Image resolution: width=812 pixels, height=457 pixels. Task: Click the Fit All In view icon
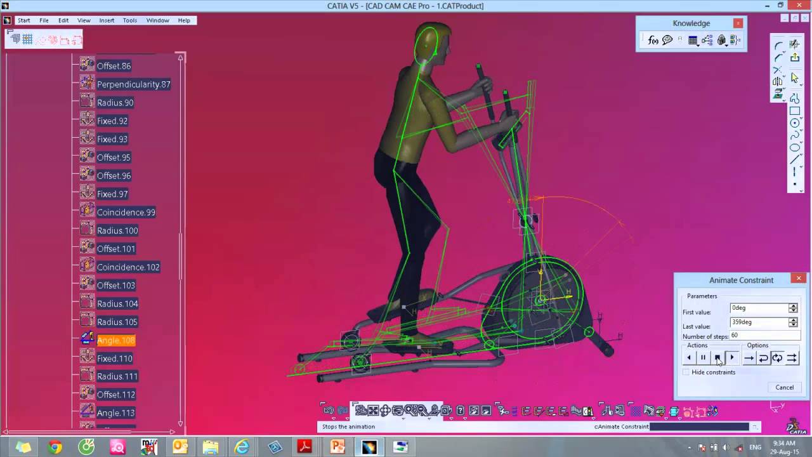pos(373,411)
